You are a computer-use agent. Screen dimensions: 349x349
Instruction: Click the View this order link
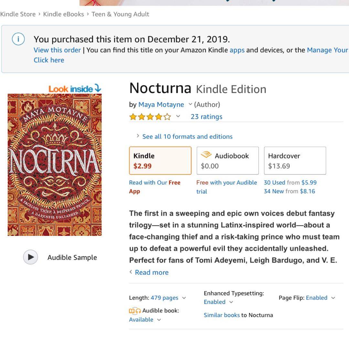click(x=57, y=50)
